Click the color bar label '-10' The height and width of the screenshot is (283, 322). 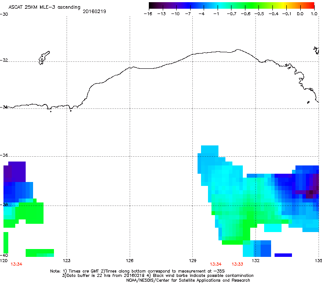(x=175, y=14)
